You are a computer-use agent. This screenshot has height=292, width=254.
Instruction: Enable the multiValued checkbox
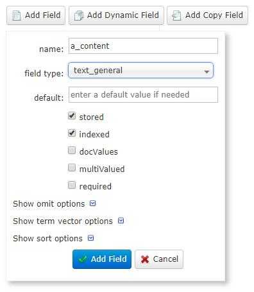click(72, 167)
